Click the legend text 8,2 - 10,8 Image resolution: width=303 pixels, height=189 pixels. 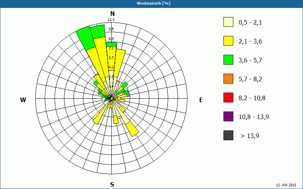click(x=252, y=98)
